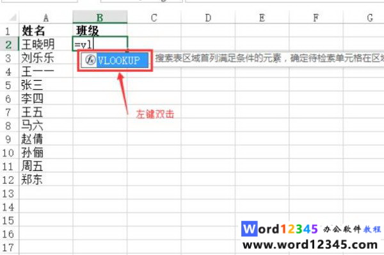Select column D header
The image size is (384, 255).
click(x=208, y=18)
